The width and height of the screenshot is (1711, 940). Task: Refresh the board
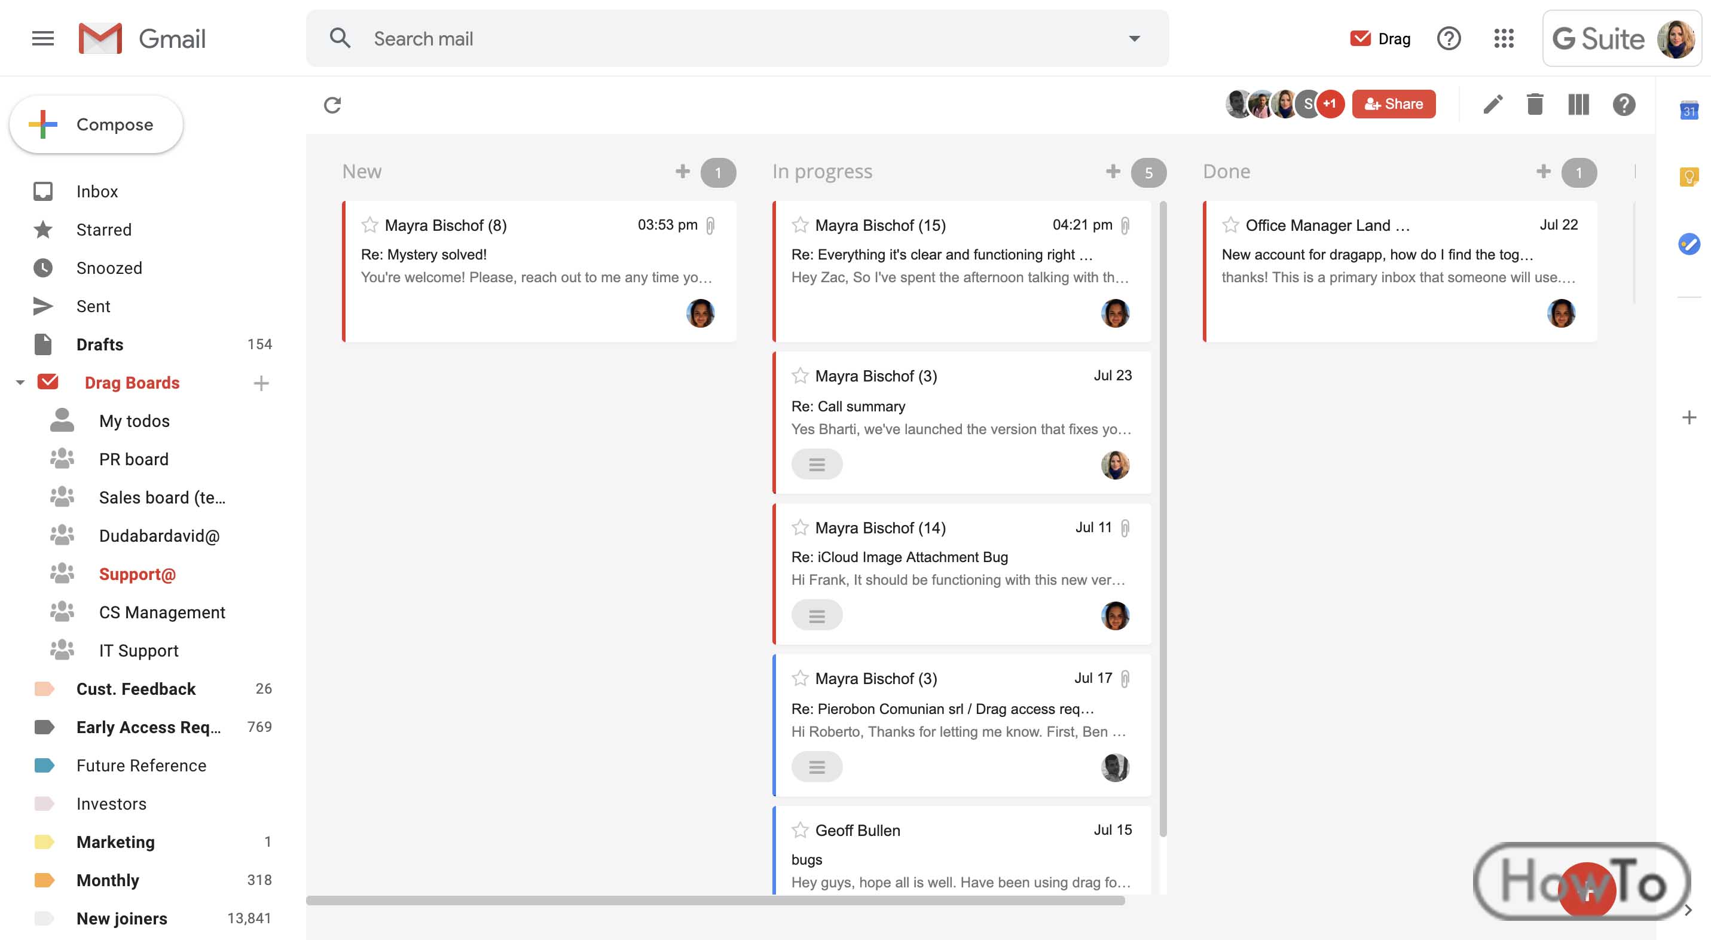tap(332, 105)
